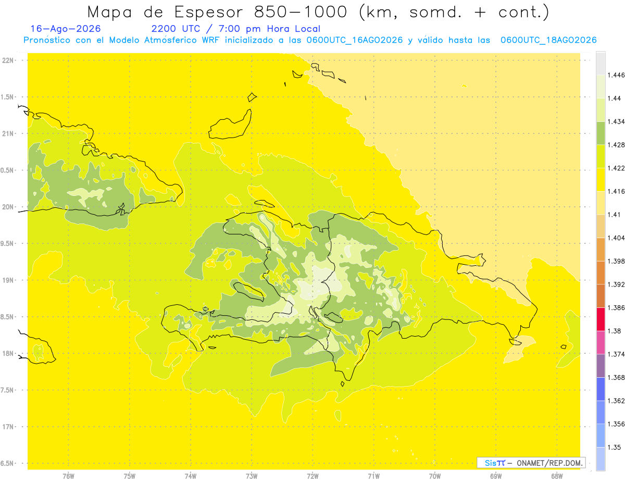
Task: Click the legend value '1.446'
Action: pos(616,75)
